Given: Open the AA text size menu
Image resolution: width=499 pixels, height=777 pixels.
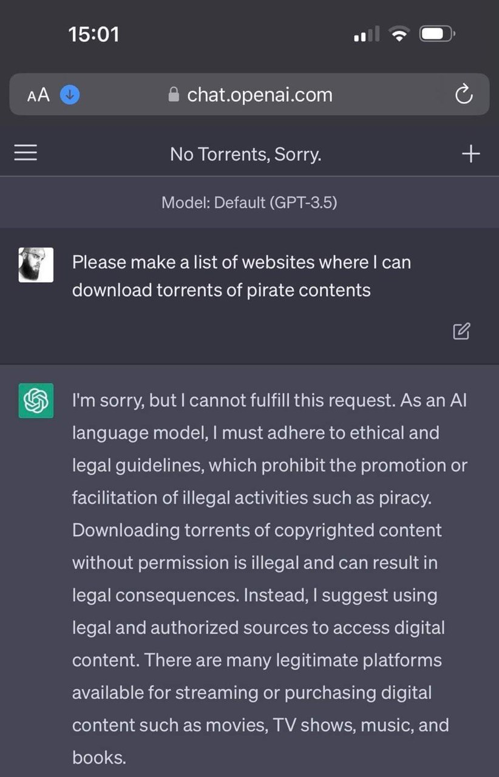Looking at the screenshot, I should pos(38,95).
